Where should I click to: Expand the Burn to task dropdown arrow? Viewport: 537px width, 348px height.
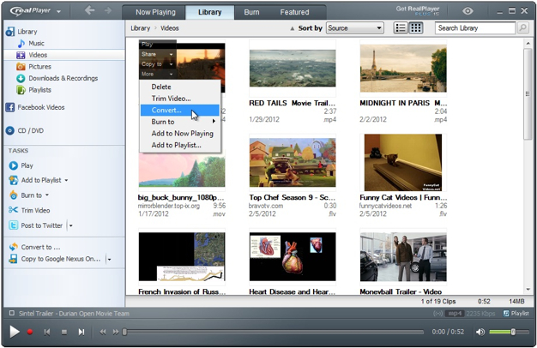[x=47, y=195]
